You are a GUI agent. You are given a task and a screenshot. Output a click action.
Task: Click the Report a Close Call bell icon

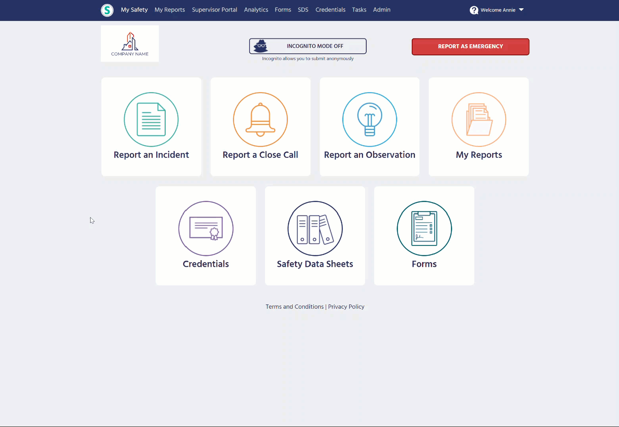click(x=260, y=119)
